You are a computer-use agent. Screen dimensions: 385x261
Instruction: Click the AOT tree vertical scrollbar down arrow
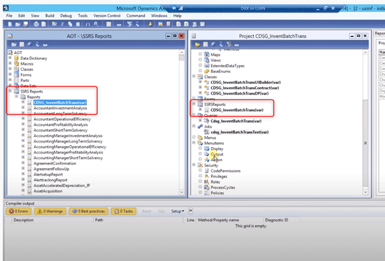click(181, 192)
